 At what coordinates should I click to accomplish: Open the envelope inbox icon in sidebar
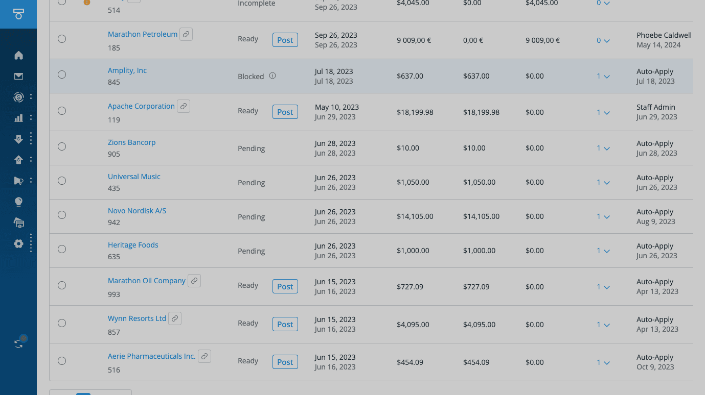pyautogui.click(x=18, y=77)
